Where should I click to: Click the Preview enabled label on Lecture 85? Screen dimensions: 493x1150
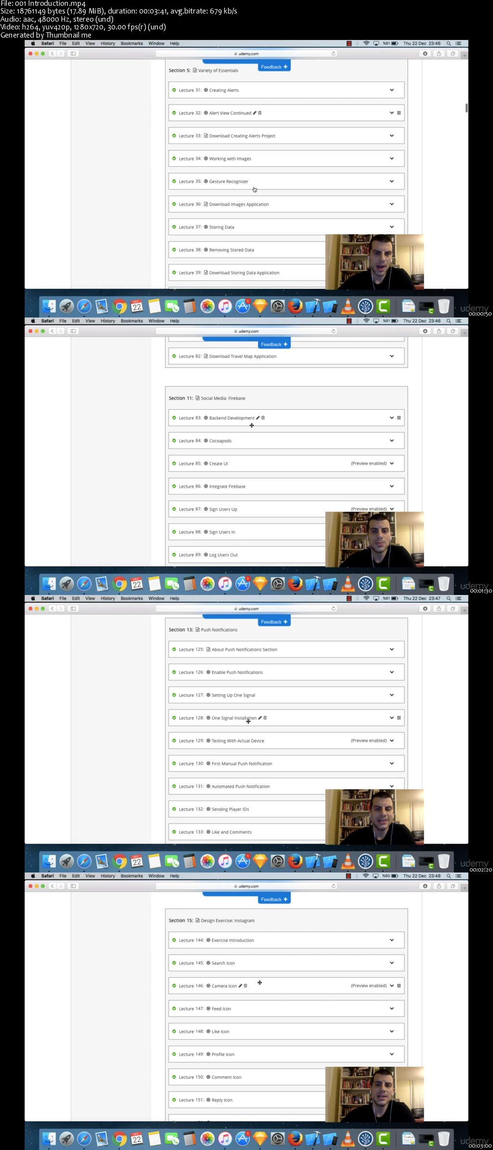tap(369, 463)
